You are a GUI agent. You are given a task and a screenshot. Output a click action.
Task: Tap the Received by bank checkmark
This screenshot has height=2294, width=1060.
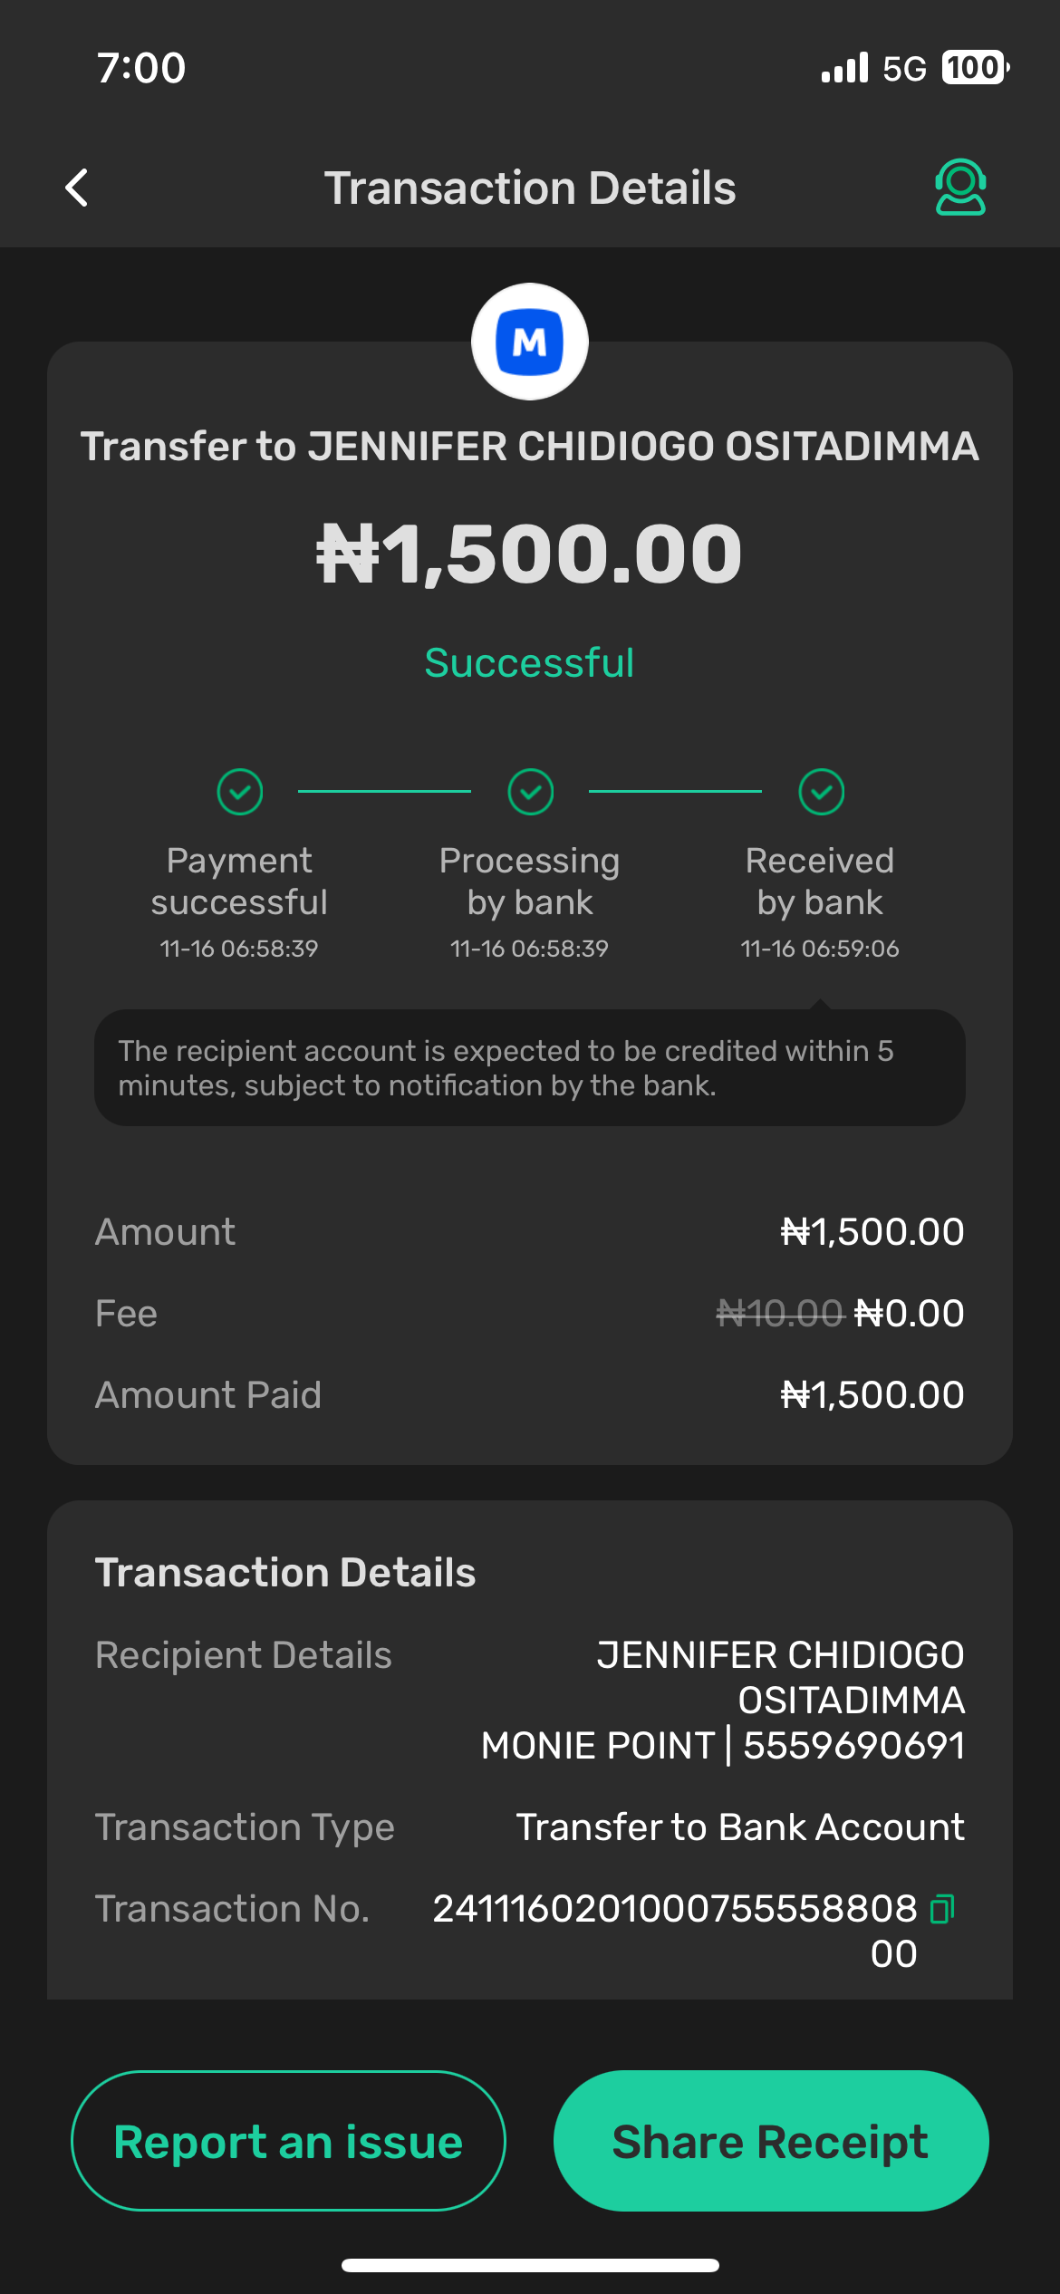821,792
